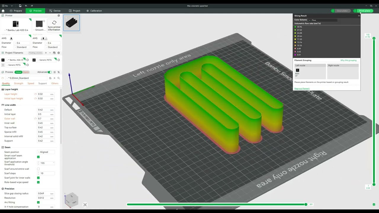Click the left nozzle AMS icon
The image size is (379, 213).
pos(11,38)
